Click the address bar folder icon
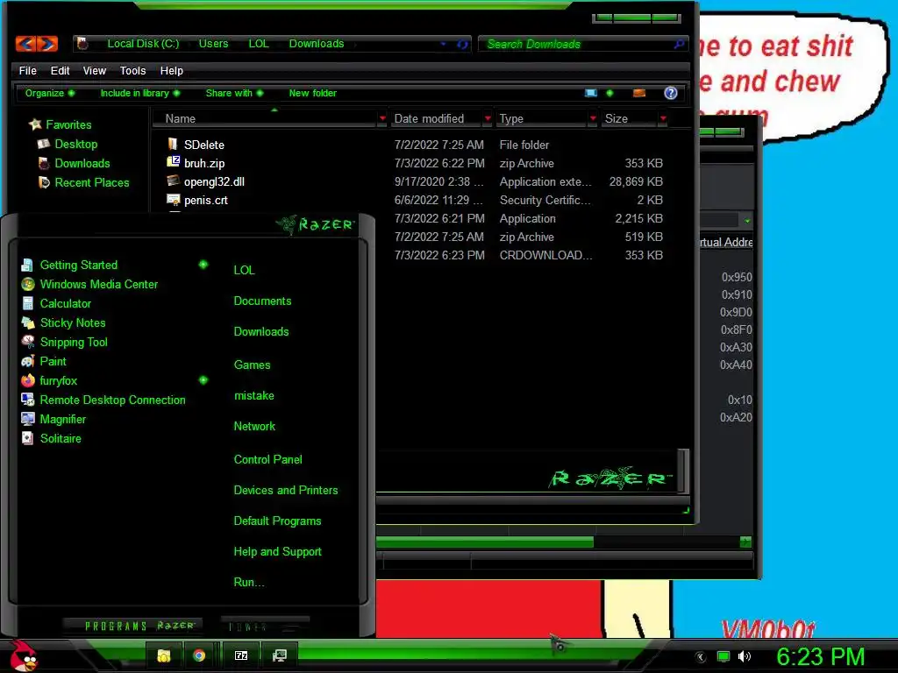Image resolution: width=898 pixels, height=673 pixels. pos(82,44)
